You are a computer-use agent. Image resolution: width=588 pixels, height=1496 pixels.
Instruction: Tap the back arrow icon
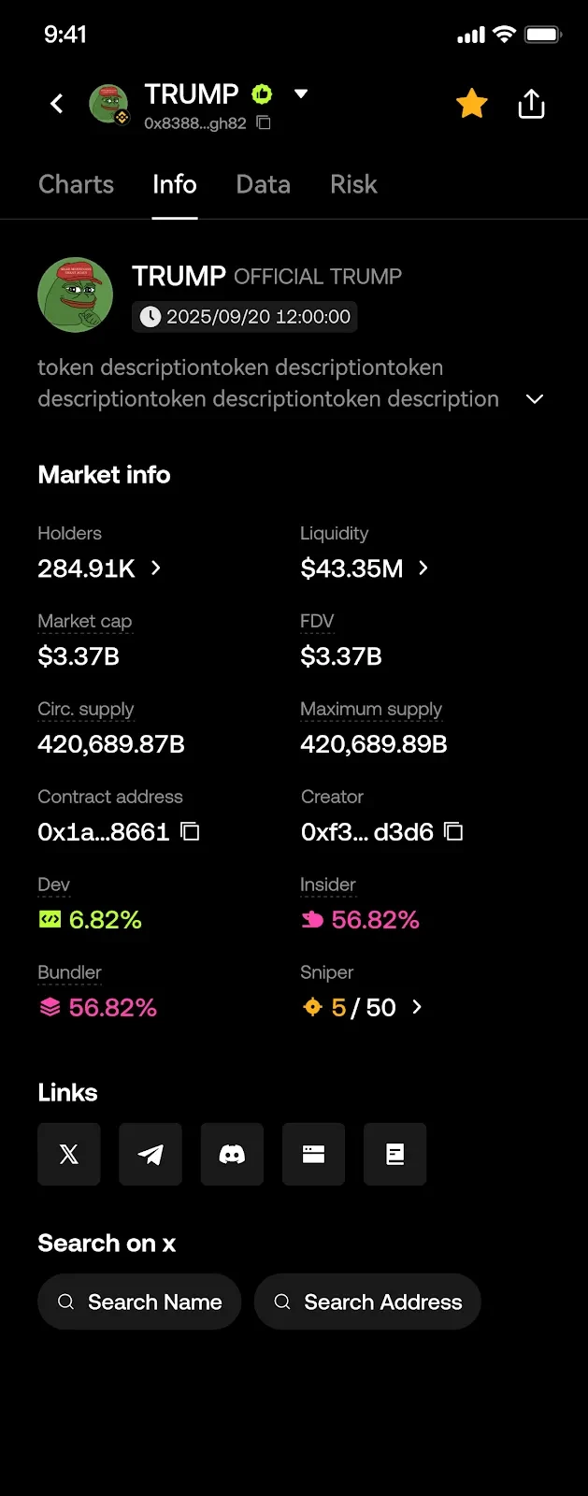[x=57, y=104]
